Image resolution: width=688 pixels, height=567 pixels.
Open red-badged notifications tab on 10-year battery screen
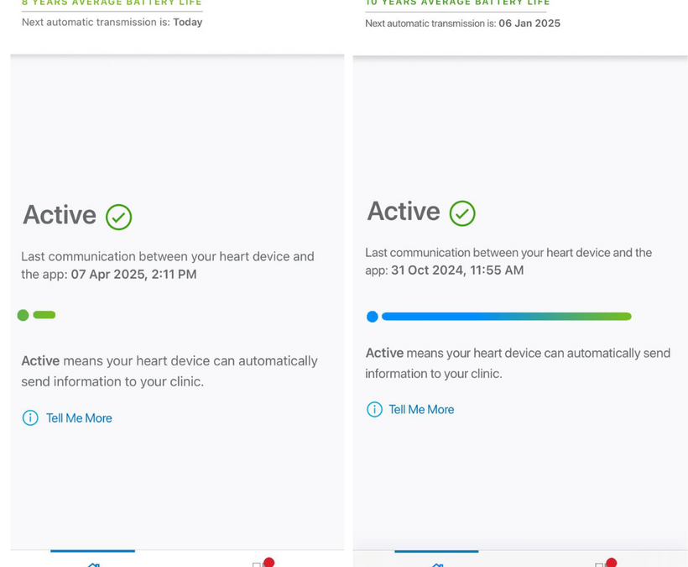606,563
